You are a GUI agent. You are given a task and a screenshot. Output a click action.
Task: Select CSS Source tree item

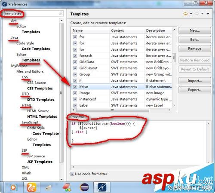(x=37, y=83)
